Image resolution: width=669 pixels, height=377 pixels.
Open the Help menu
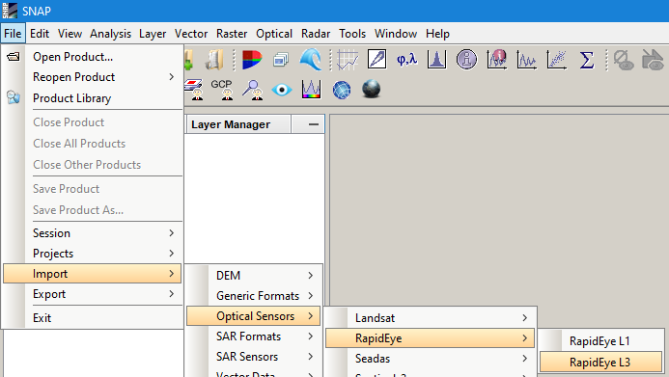pyautogui.click(x=437, y=34)
